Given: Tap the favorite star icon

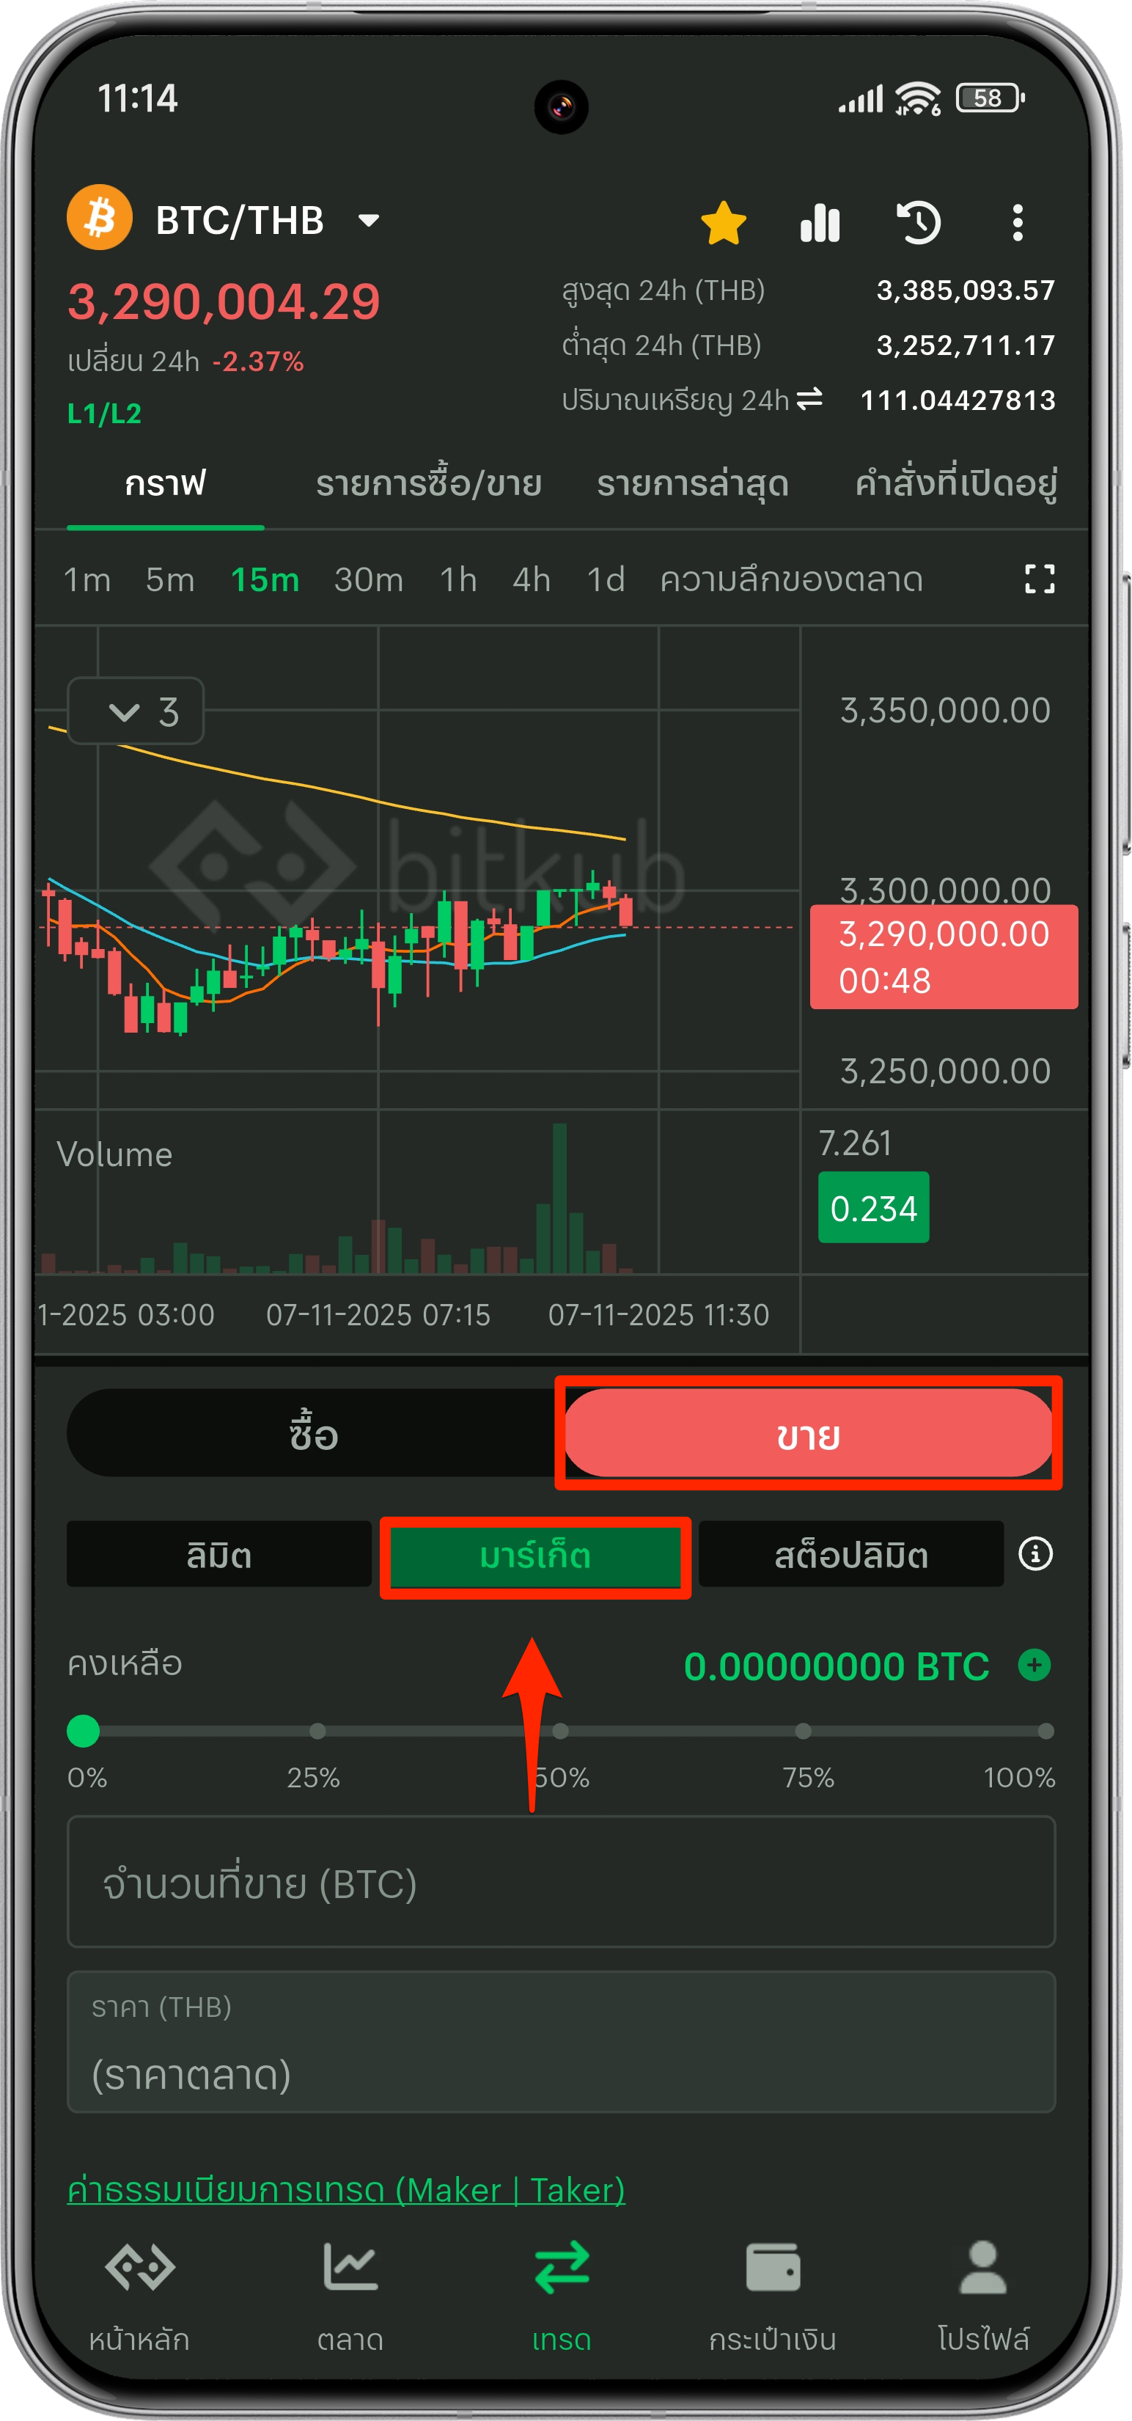Looking at the screenshot, I should pos(722,223).
